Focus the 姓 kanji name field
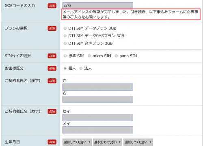 98,87
